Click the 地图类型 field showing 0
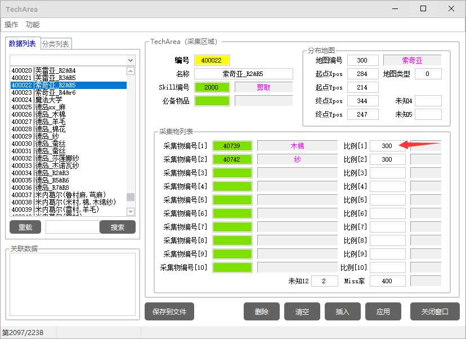The height and width of the screenshot is (339, 466). coord(428,74)
